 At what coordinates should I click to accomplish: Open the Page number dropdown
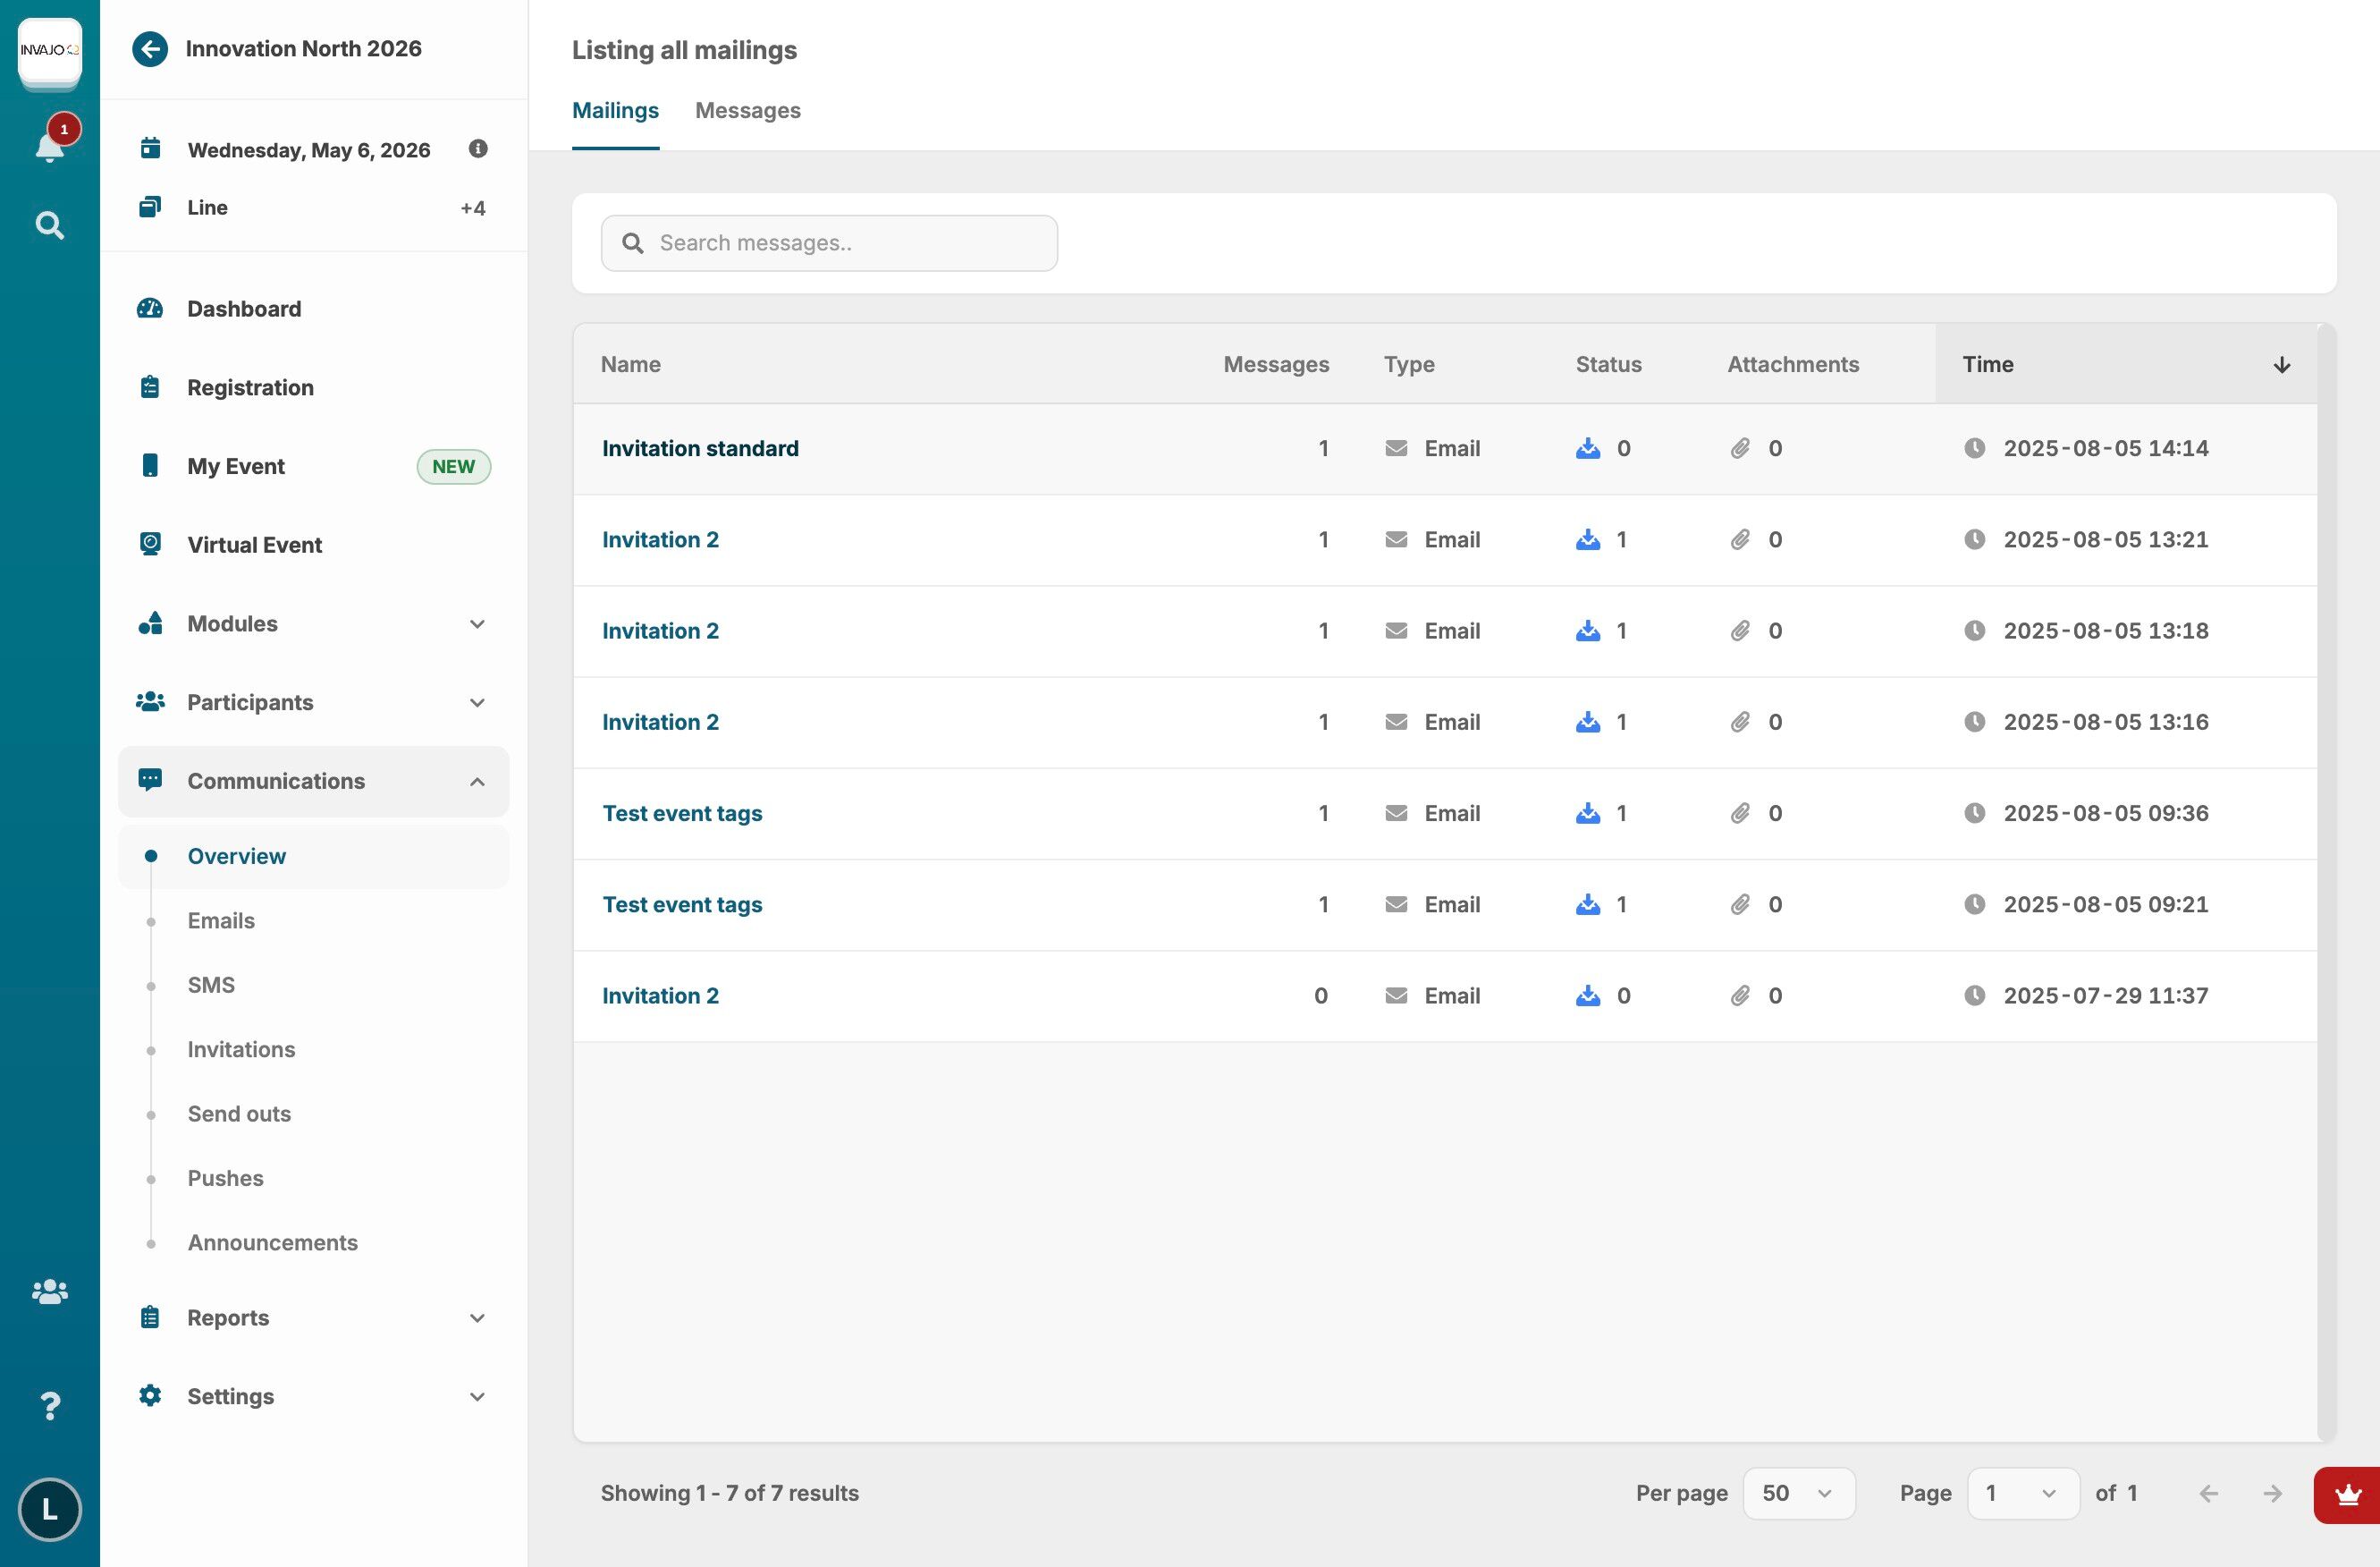point(2022,1493)
